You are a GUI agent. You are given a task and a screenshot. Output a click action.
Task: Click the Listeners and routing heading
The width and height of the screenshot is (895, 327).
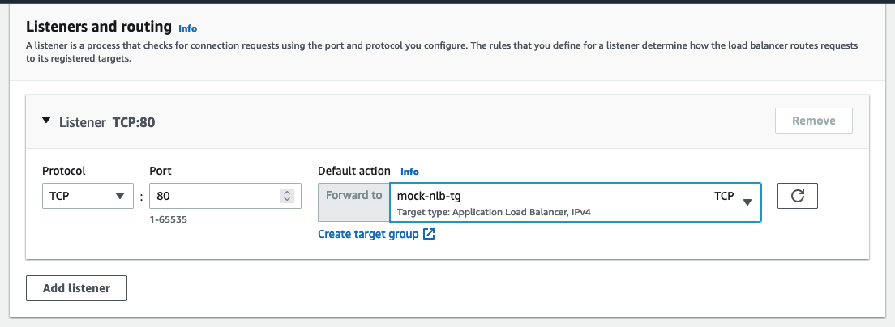coord(99,26)
